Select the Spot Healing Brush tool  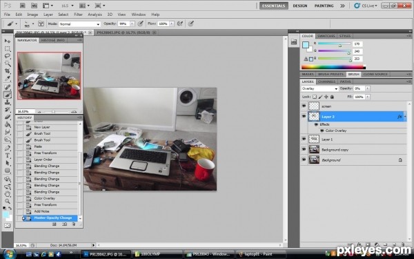[x=8, y=87]
